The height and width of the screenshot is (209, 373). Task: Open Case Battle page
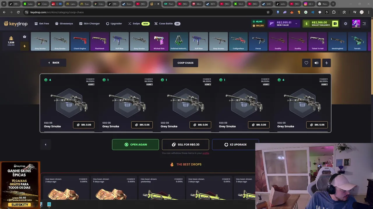167,24
